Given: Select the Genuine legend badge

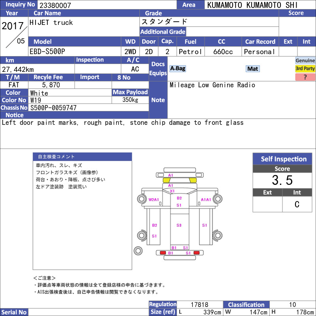Looking at the screenshot, I should point(305,60).
